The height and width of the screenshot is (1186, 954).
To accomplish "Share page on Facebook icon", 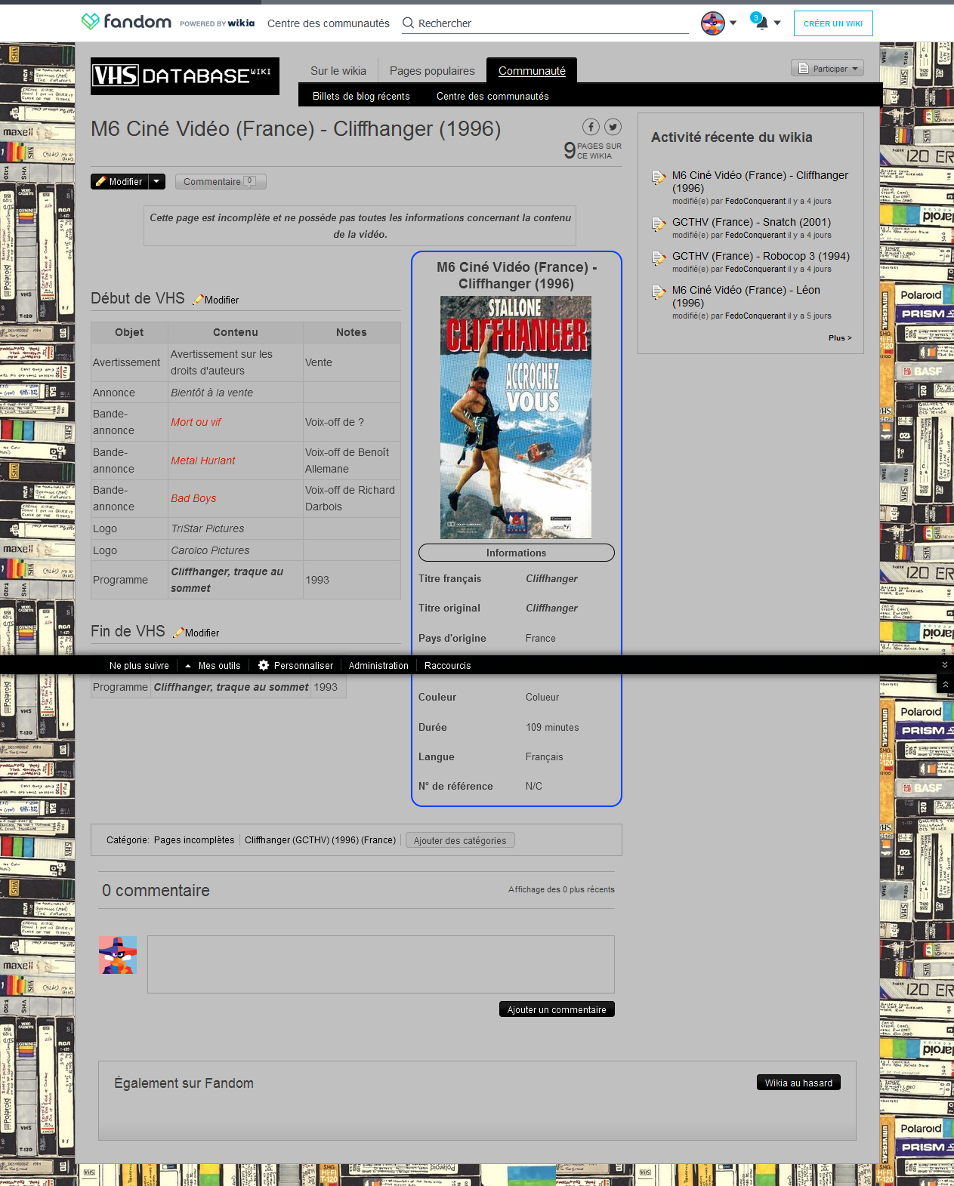I will 591,127.
